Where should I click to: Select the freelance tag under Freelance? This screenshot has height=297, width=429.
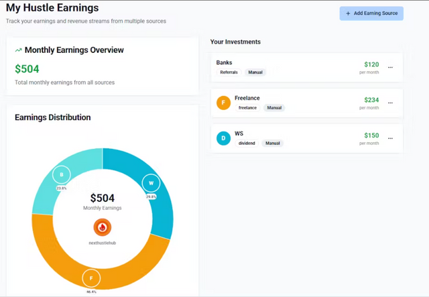tap(247, 108)
